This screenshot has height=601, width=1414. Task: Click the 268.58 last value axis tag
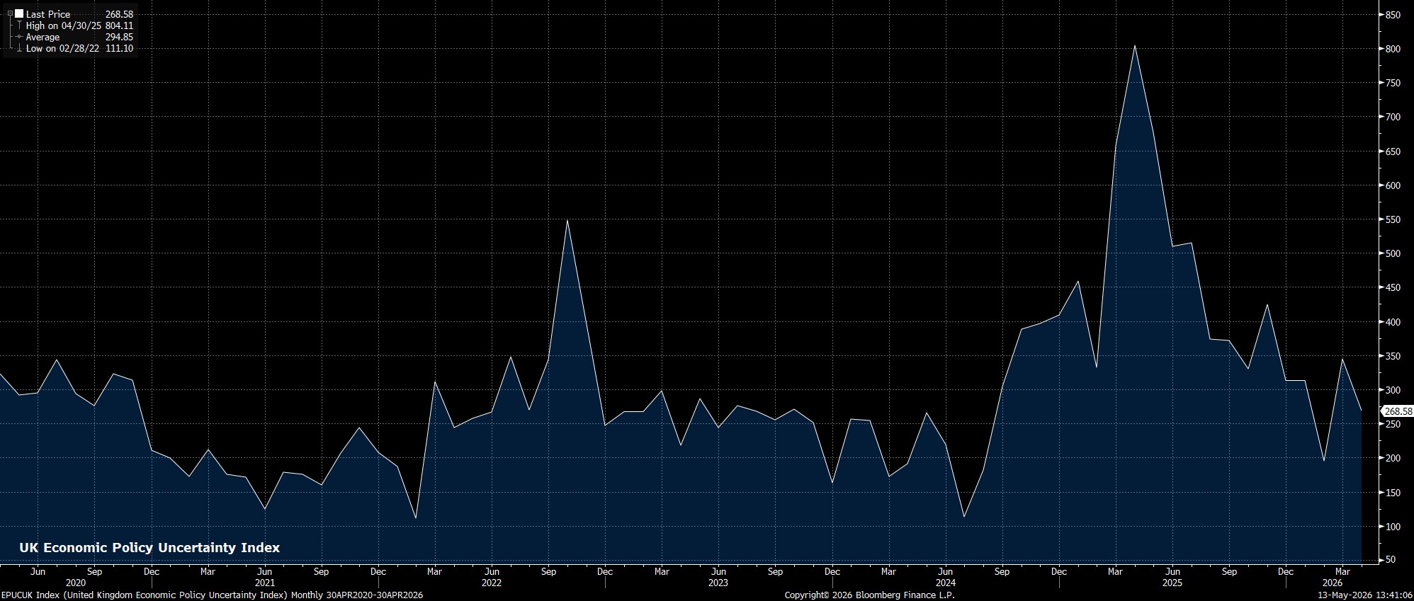point(1398,411)
